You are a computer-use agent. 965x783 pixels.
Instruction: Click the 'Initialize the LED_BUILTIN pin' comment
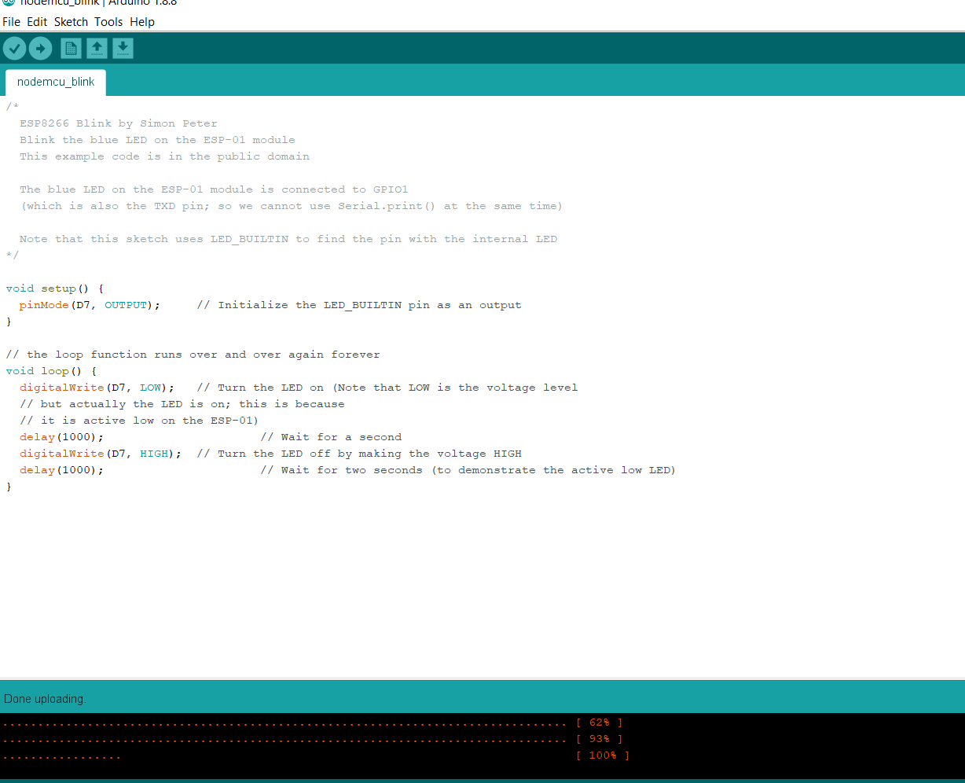click(x=359, y=305)
